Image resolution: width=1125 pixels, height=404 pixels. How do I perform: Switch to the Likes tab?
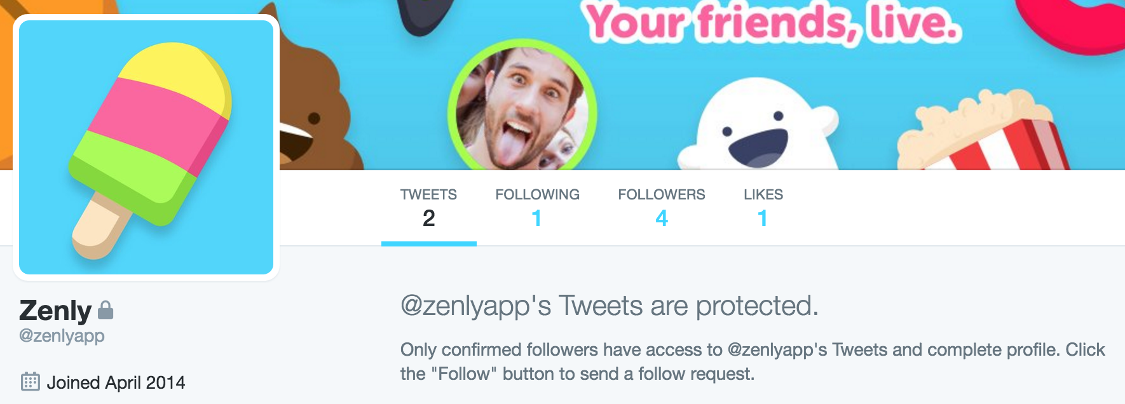(763, 207)
